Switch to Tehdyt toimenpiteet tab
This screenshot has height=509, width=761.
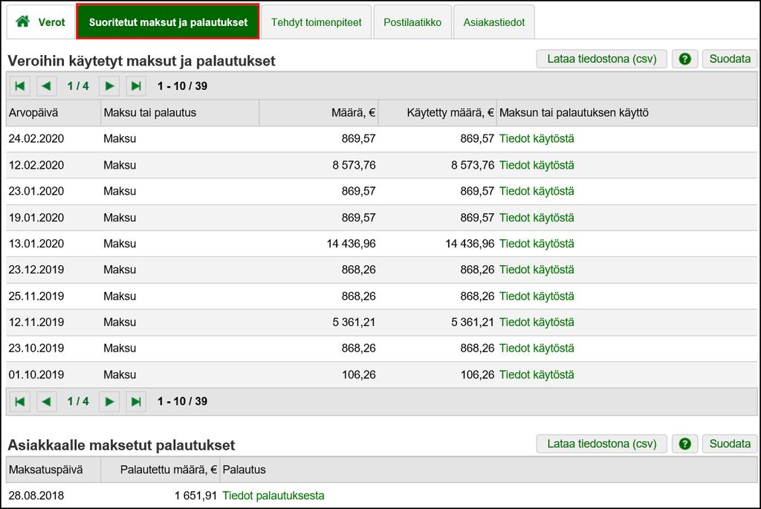click(316, 22)
